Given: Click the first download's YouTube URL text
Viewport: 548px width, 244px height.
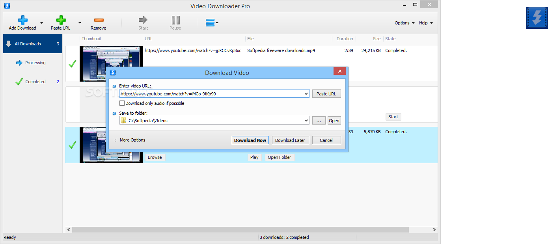Looking at the screenshot, I should (193, 50).
